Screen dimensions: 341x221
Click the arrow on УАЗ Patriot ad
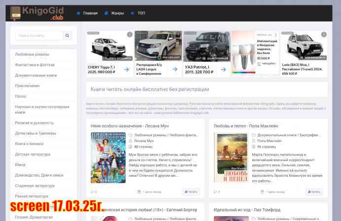[223, 70]
